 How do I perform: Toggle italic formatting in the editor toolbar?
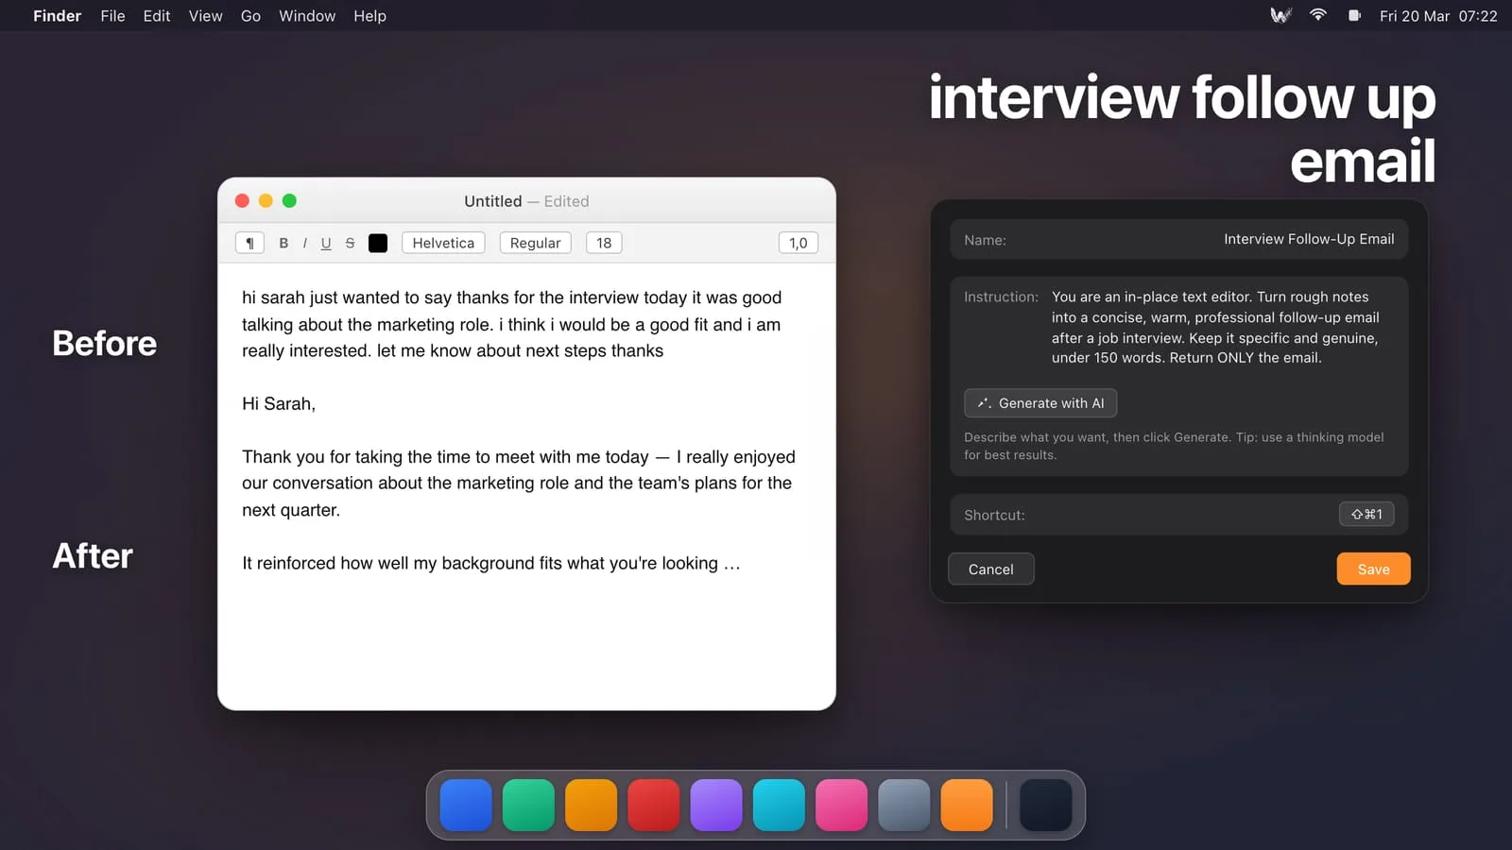[304, 243]
